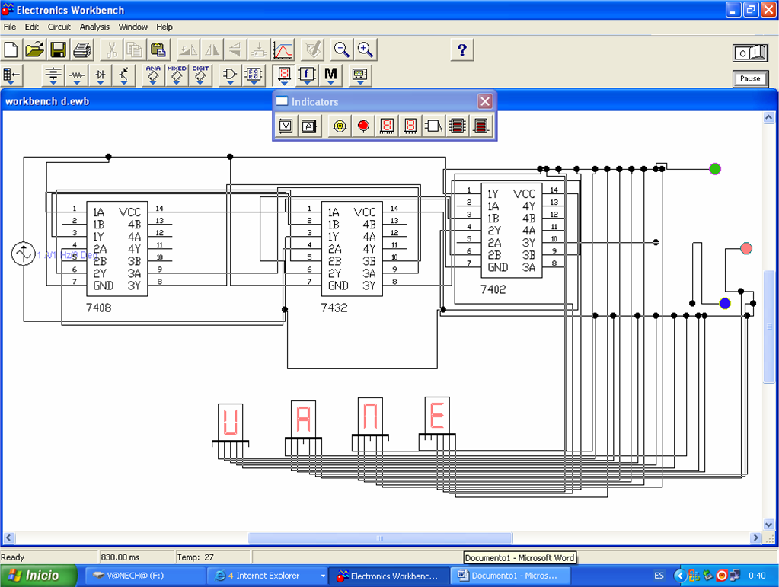Open the Analog ICs parts bin
The height and width of the screenshot is (587, 779).
[153, 75]
